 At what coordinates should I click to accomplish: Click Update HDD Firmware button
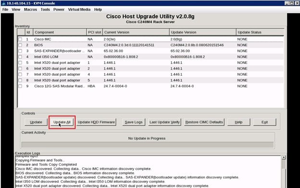[96, 122]
